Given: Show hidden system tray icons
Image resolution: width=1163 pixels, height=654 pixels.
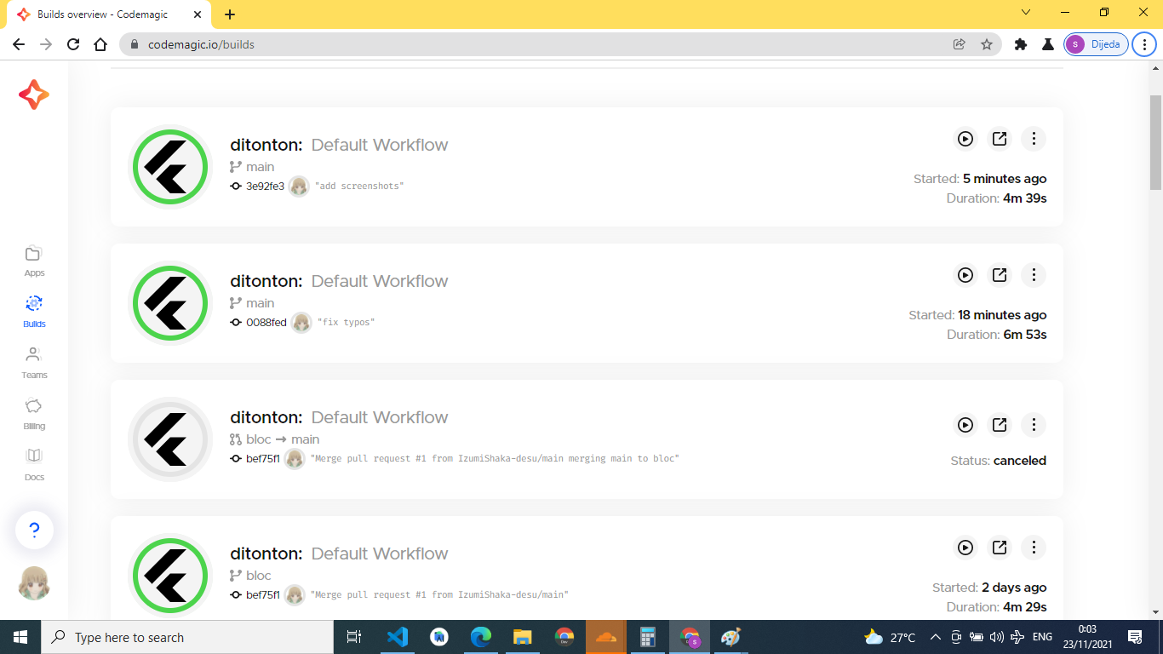Looking at the screenshot, I should coord(935,637).
